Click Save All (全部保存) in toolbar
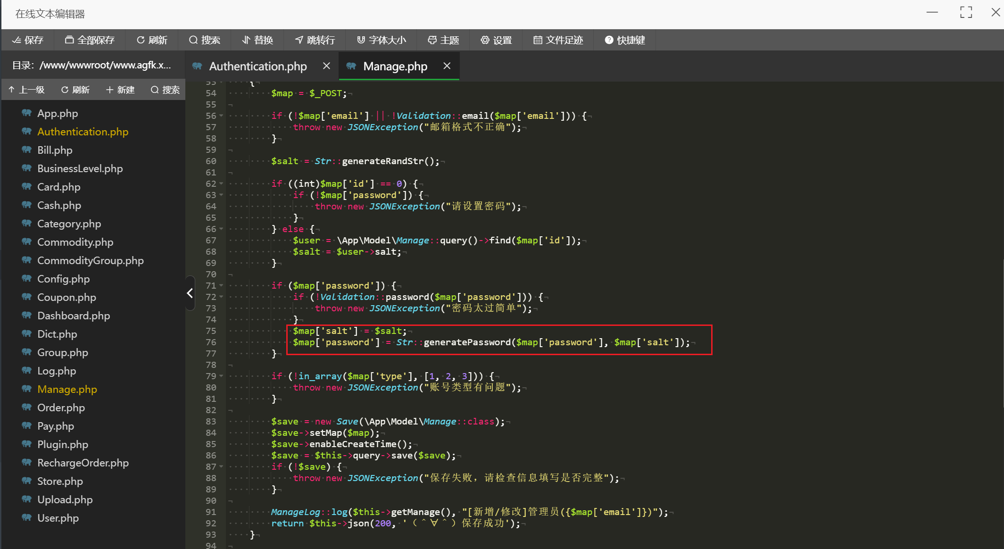 point(90,40)
